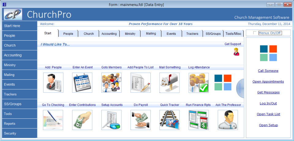Click the Get Support text link
Screen dimensions: 294x141
233,44
